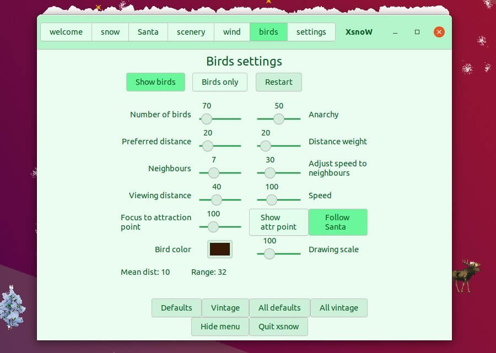Image resolution: width=496 pixels, height=353 pixels.
Task: Open the Santa tab
Action: (x=148, y=32)
